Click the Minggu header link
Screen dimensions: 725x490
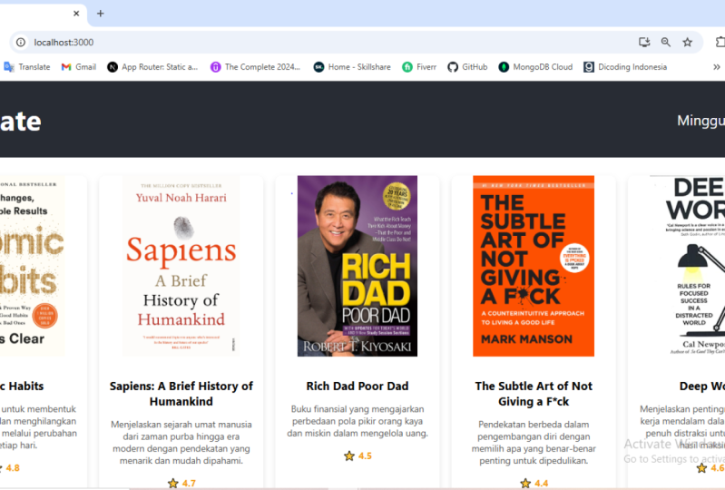click(x=701, y=121)
